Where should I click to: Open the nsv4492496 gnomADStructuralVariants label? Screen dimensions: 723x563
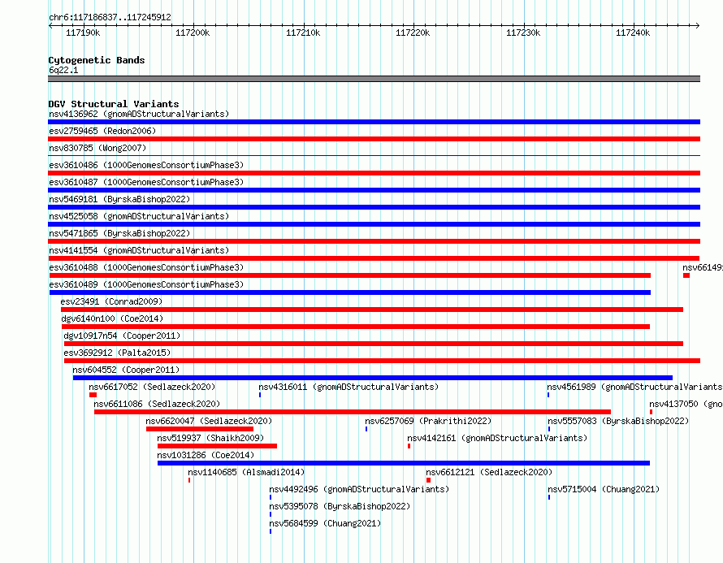tap(359, 489)
